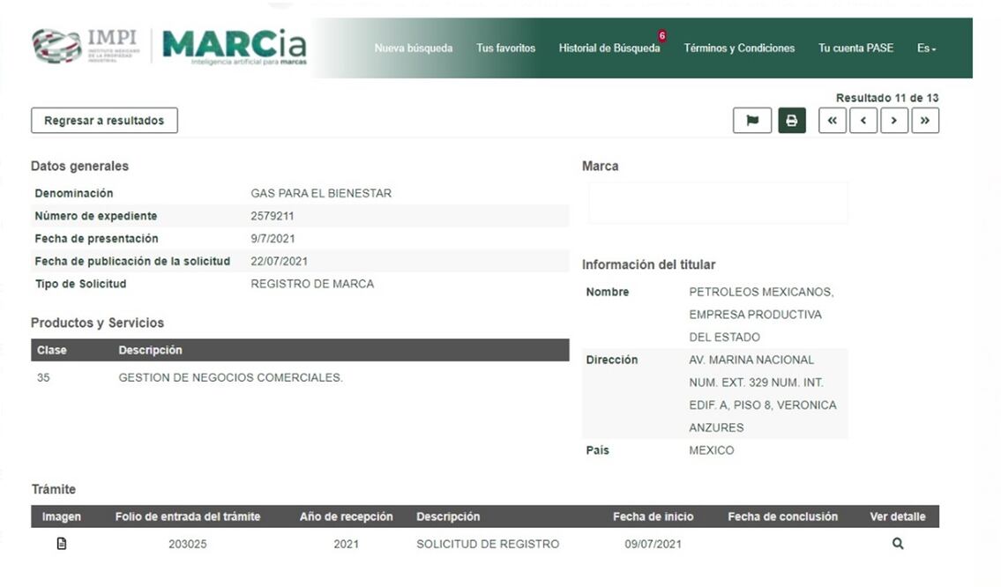Viewport: 1001px width, 587px height.
Task: Open Nueva búsqueda in the top menu
Action: [x=413, y=48]
